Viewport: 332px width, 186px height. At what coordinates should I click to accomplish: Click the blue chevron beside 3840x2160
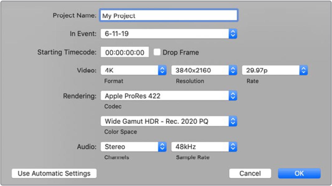(x=233, y=70)
